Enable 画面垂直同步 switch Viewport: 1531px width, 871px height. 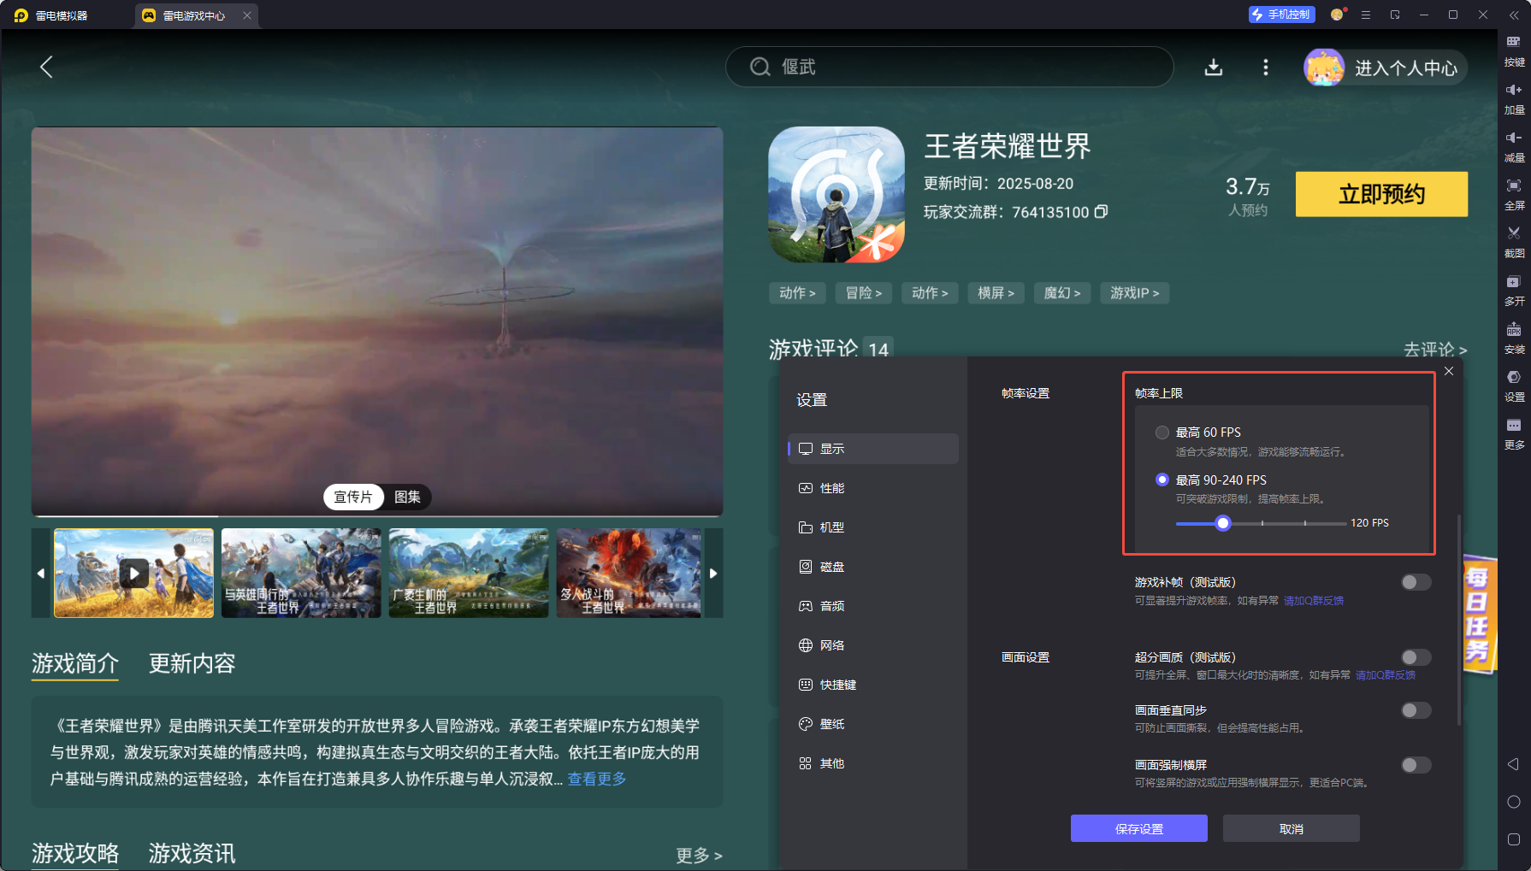point(1416,710)
